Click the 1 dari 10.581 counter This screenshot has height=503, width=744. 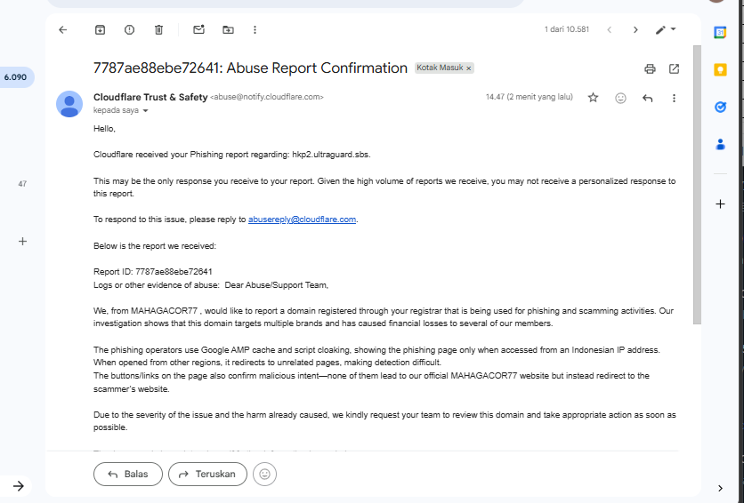(567, 29)
